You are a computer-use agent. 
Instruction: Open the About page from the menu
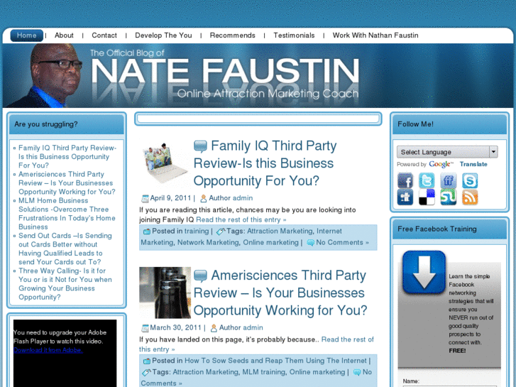[x=64, y=36]
